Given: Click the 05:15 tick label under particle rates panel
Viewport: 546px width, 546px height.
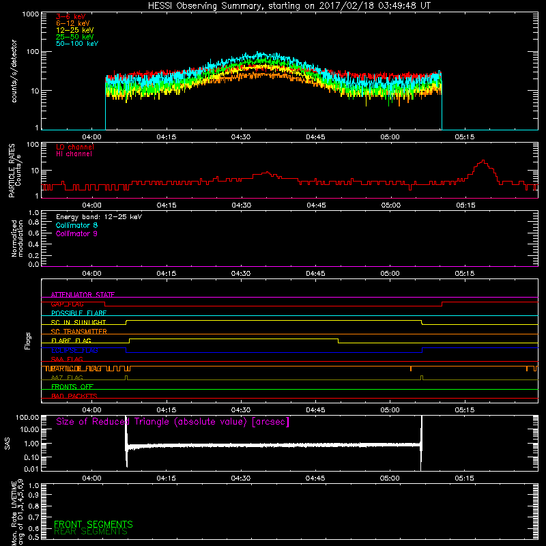Looking at the screenshot, I should pos(465,205).
